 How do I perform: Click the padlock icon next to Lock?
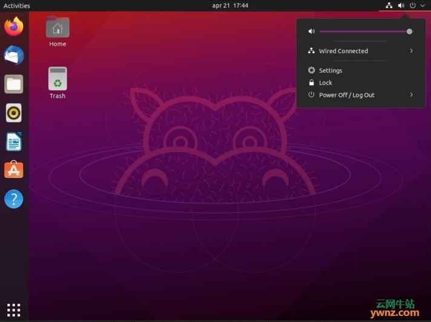click(311, 82)
